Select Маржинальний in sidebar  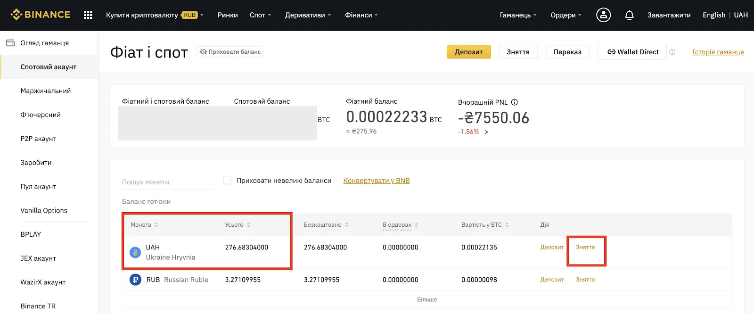click(x=46, y=91)
